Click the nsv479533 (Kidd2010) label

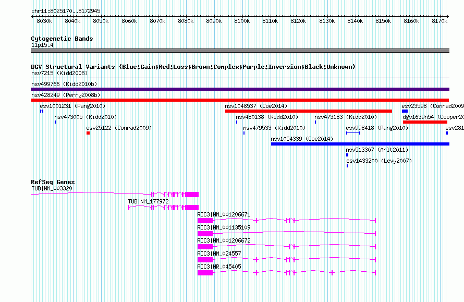[274, 128]
